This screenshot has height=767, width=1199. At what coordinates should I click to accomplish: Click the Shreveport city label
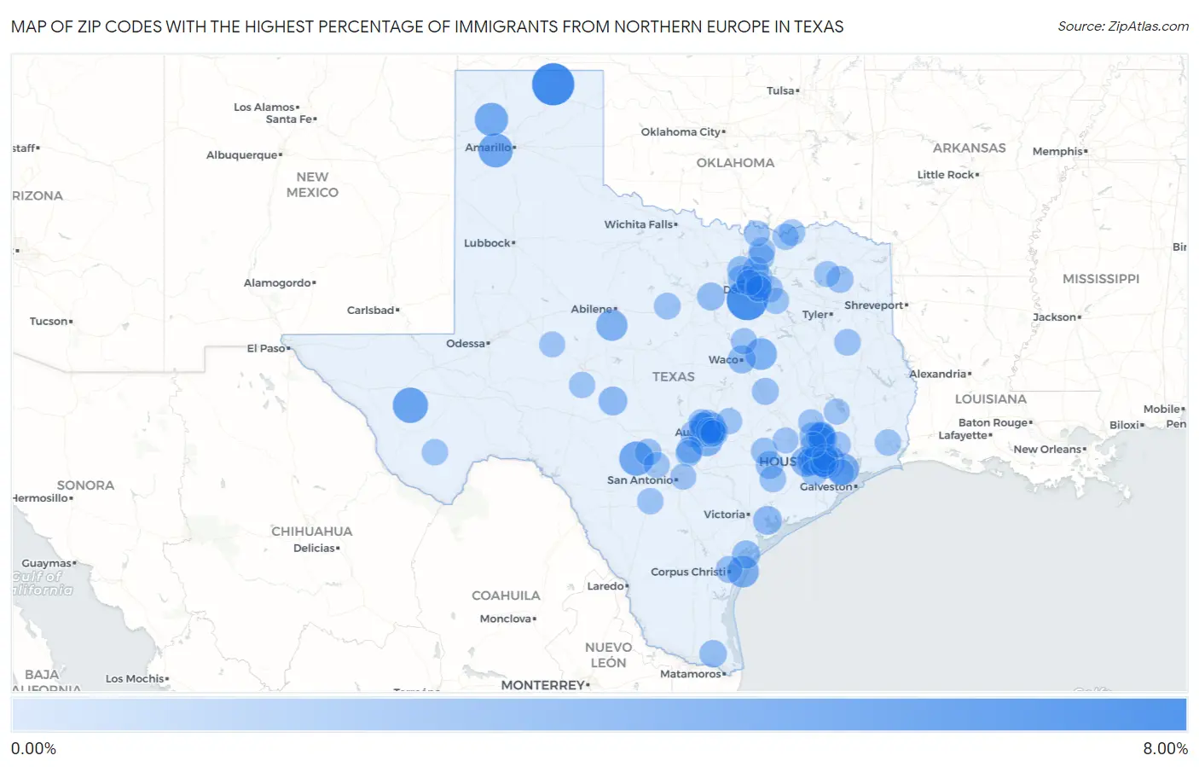(x=874, y=305)
